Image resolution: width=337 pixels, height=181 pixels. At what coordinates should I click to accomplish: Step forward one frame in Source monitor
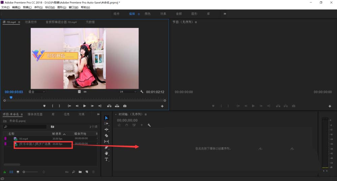(x=92, y=106)
